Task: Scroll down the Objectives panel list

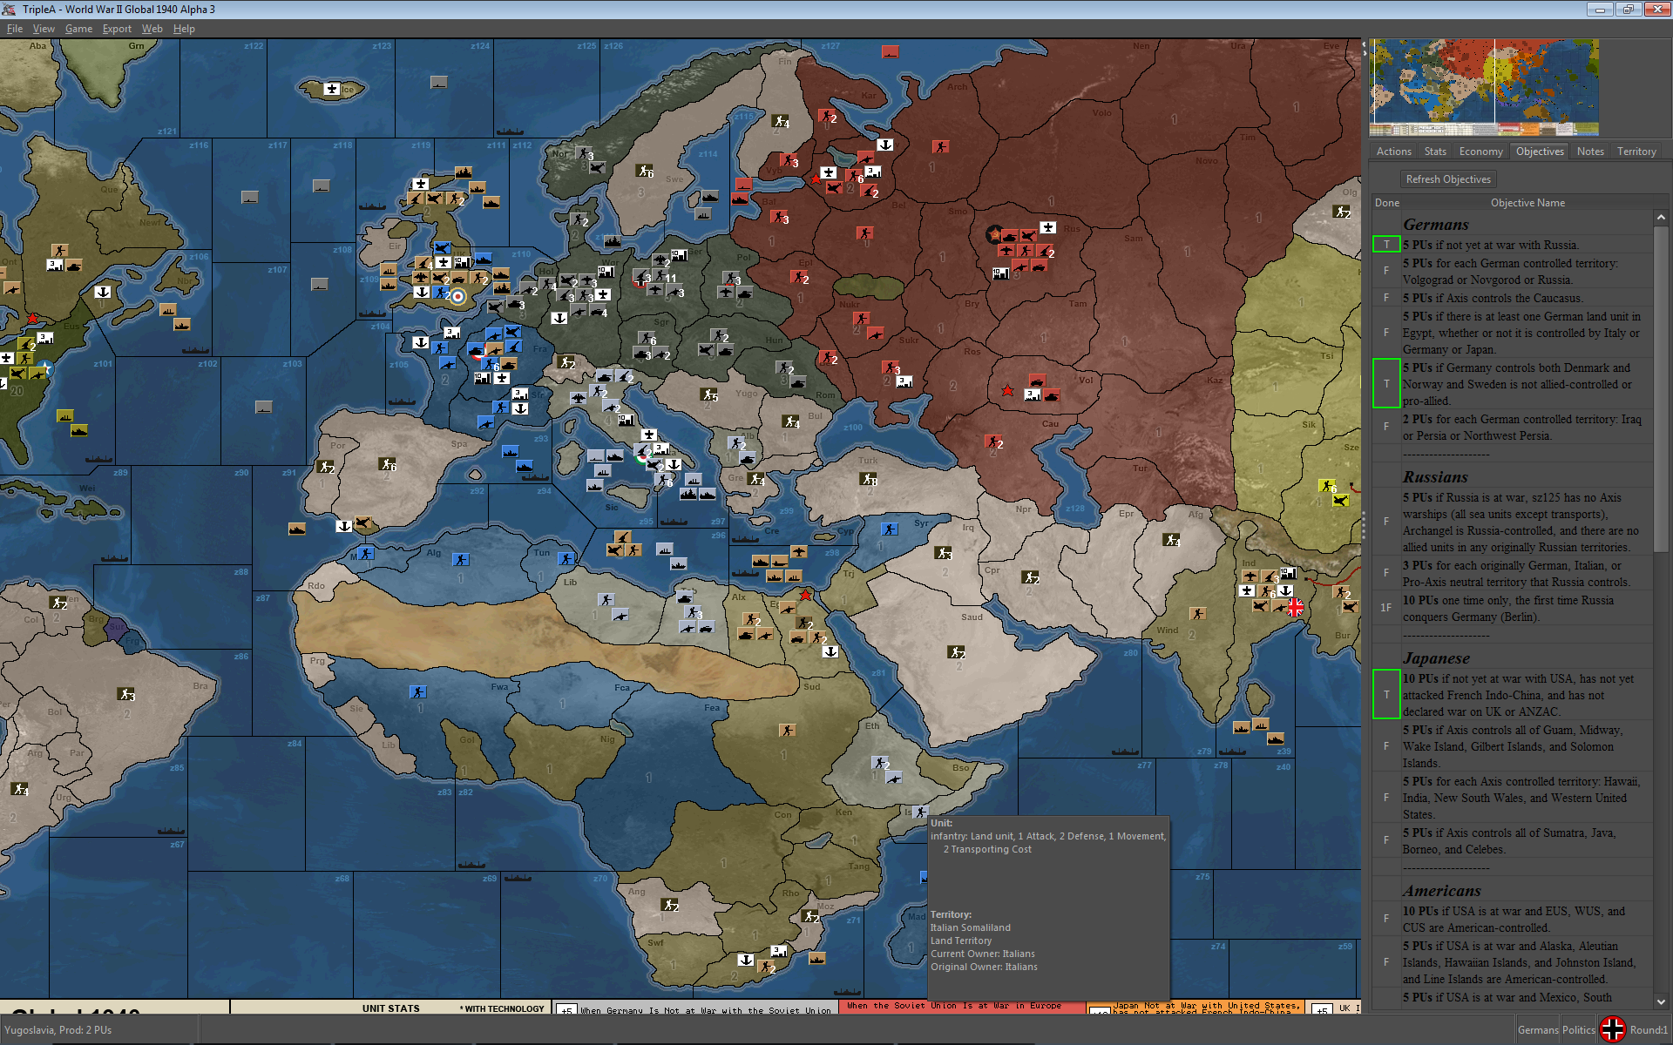Action: [1663, 1001]
